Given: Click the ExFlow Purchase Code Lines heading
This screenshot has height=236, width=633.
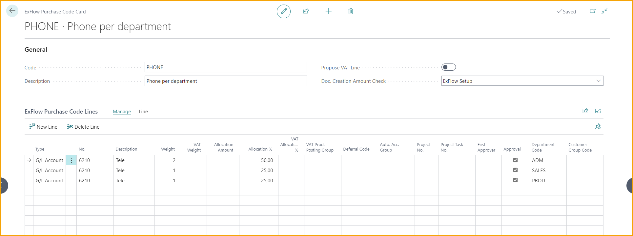Looking at the screenshot, I should (x=61, y=112).
